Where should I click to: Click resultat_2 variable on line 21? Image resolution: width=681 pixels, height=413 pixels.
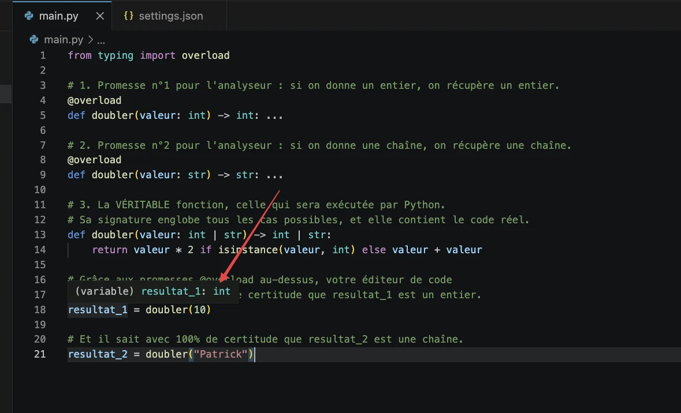[97, 354]
